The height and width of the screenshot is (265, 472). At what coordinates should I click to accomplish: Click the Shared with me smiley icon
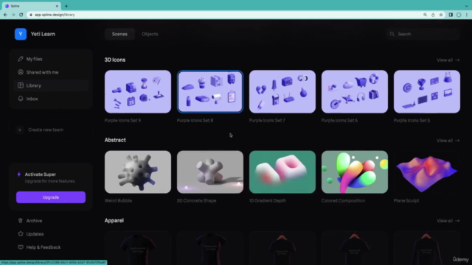click(21, 72)
